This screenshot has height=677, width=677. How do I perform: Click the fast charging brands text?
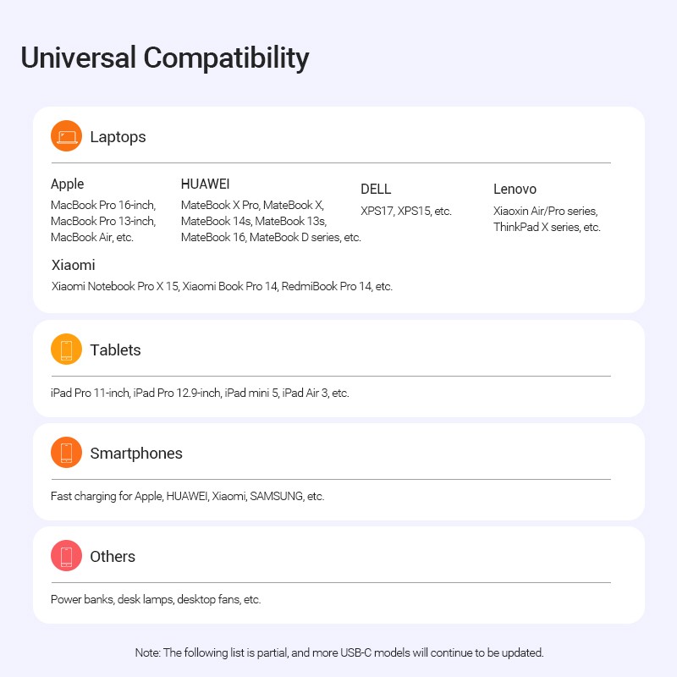point(187,496)
